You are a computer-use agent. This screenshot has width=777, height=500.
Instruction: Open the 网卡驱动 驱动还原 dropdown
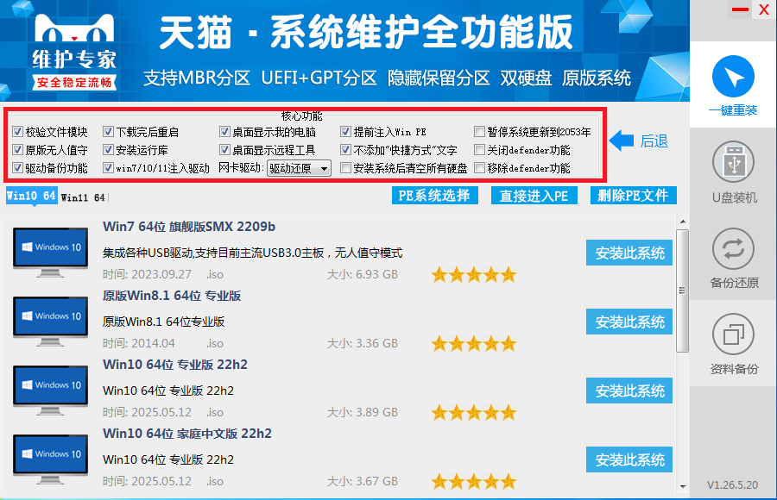(299, 168)
